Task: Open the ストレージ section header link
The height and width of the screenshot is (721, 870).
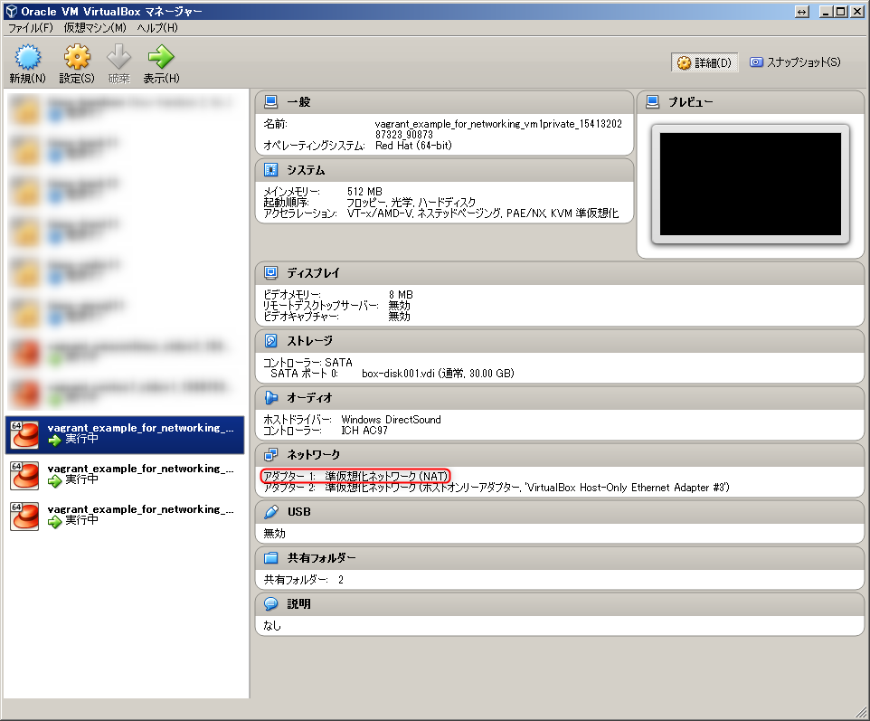Action: 309,341
